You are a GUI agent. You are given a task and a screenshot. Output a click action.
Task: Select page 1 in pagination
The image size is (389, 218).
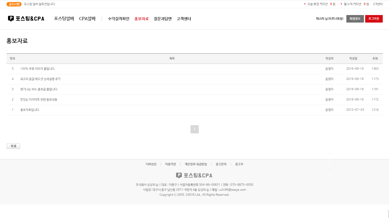click(194, 129)
